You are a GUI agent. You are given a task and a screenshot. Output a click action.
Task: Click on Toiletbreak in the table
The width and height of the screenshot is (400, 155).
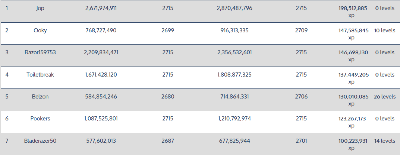tap(40, 75)
